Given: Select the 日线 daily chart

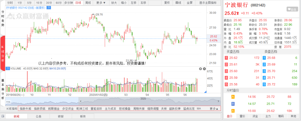Looking at the screenshot, I should pos(78,3).
